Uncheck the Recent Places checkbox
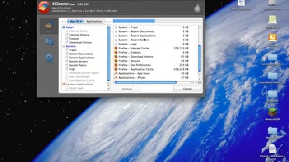 (x=67, y=65)
